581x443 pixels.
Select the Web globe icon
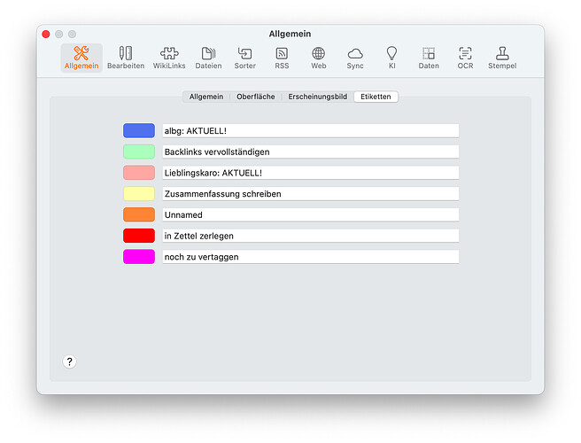click(318, 58)
